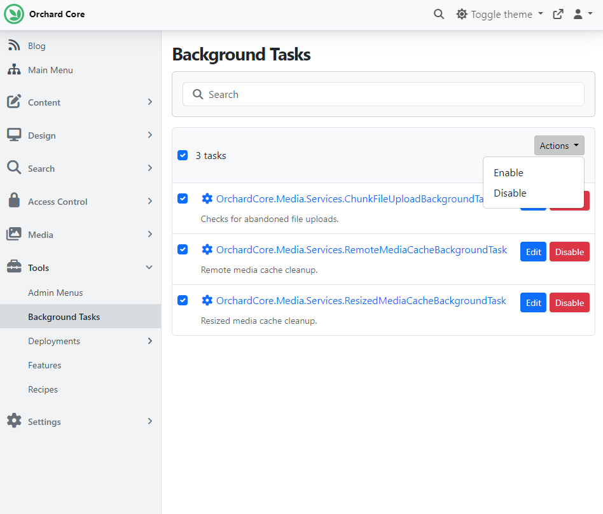Viewport: 603px width, 514px height.
Task: Open the Blog sidebar item
Action: click(x=36, y=46)
